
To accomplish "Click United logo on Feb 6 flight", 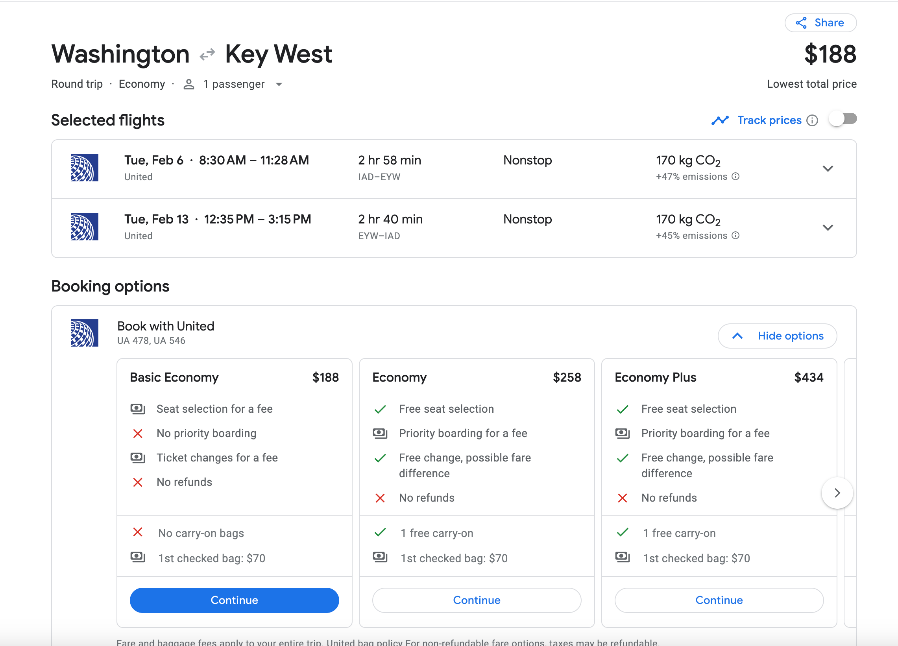I will (84, 168).
